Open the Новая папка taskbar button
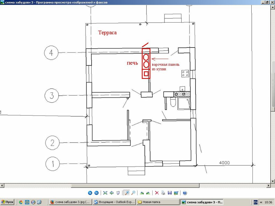The width and height of the screenshot is (275, 206). click(x=158, y=202)
